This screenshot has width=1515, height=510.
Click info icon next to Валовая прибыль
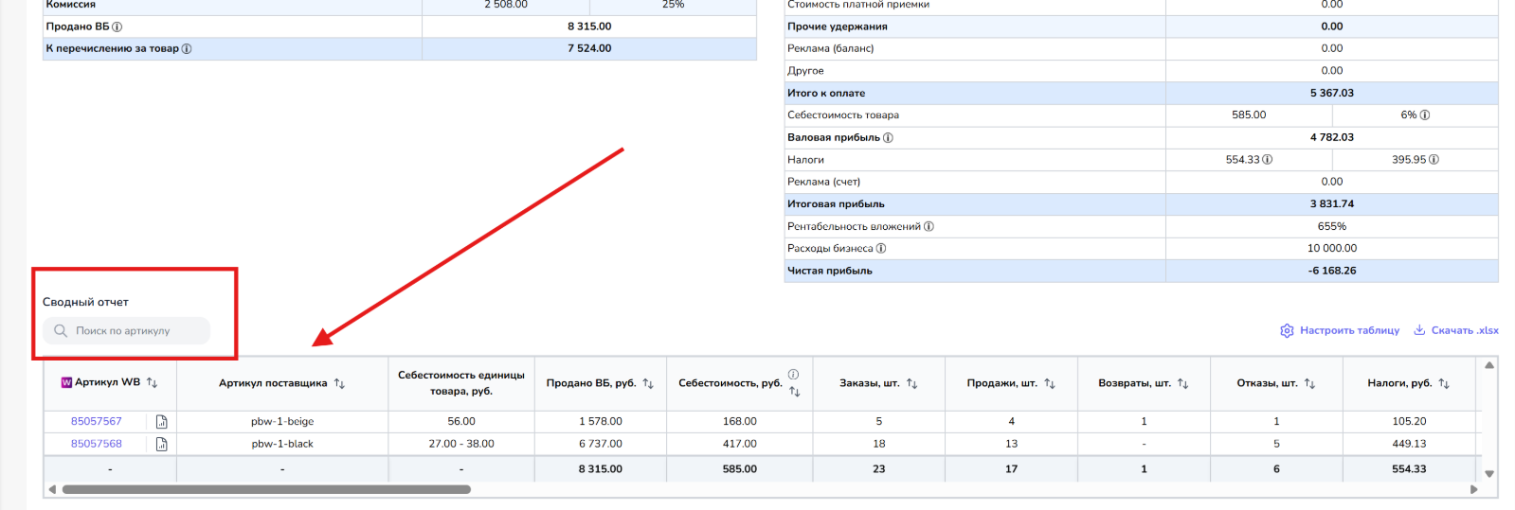(x=888, y=138)
